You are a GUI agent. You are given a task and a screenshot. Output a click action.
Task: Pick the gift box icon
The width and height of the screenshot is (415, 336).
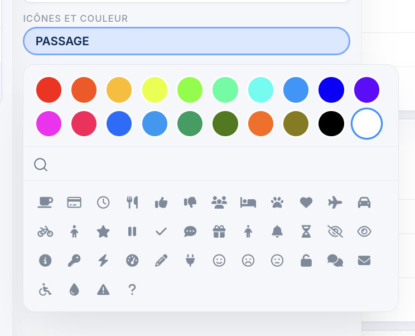pos(219,232)
